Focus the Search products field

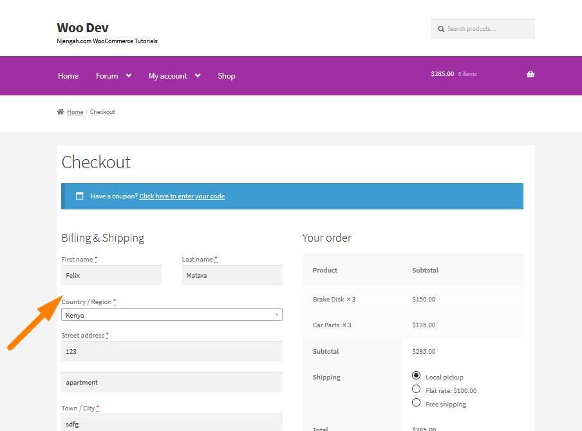[x=482, y=29]
